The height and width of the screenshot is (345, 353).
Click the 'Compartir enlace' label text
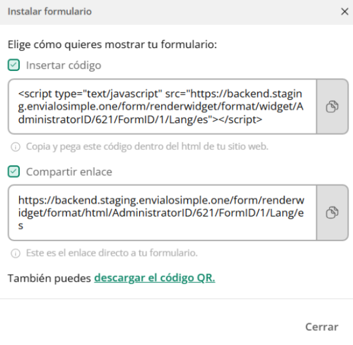point(69,172)
